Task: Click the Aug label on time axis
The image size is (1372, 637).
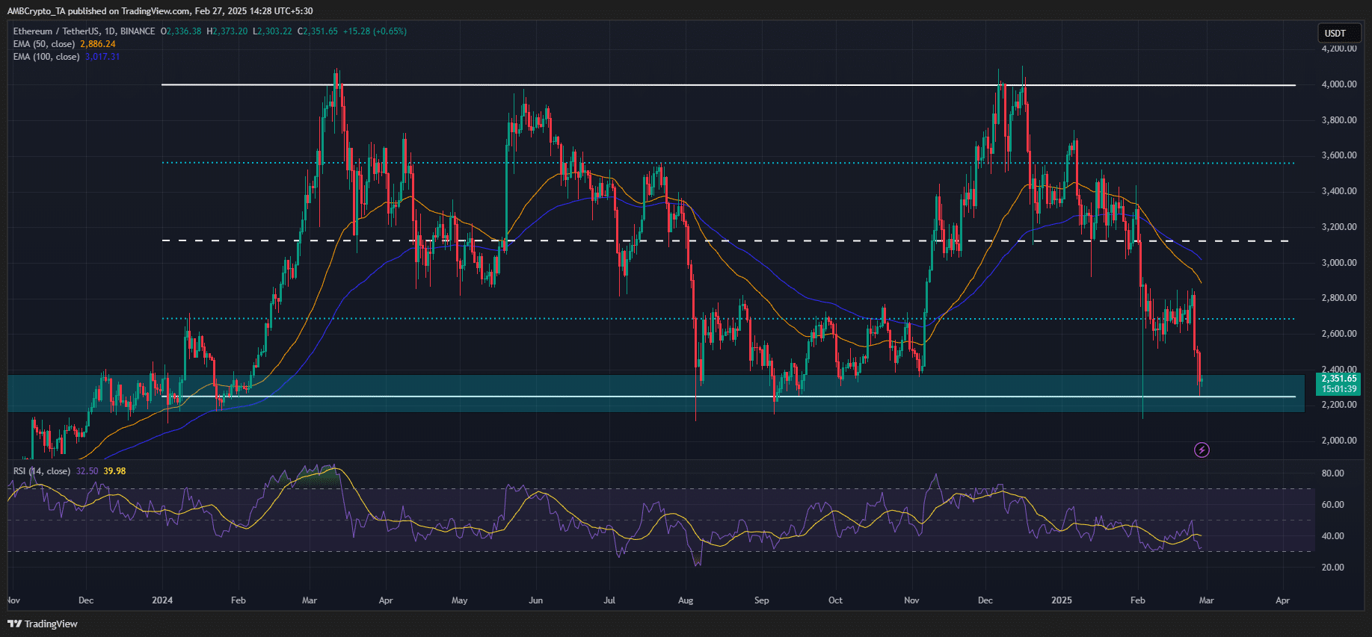Action: (686, 600)
